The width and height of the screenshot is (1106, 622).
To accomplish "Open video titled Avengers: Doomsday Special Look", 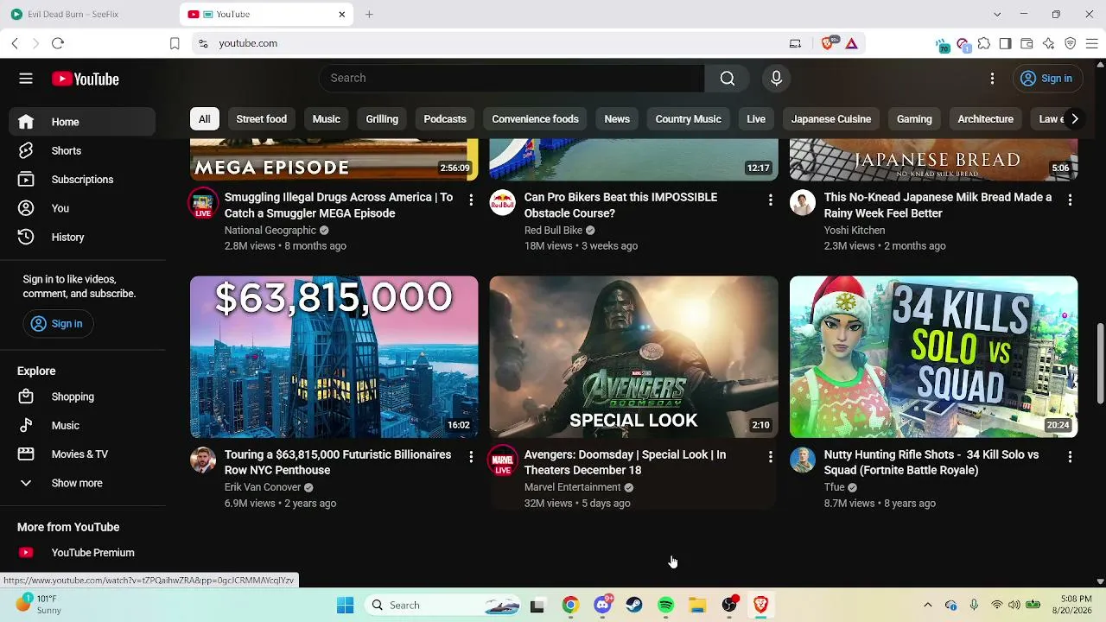I will [x=625, y=462].
